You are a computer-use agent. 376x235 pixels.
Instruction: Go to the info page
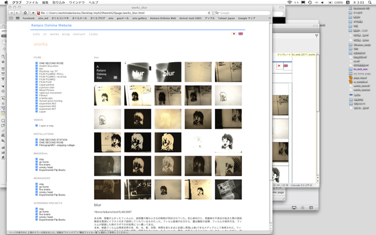(36, 34)
